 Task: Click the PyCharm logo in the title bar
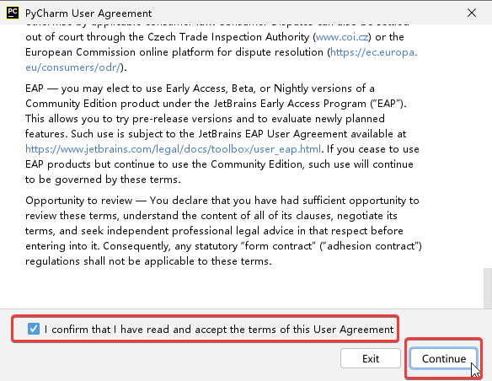[13, 13]
